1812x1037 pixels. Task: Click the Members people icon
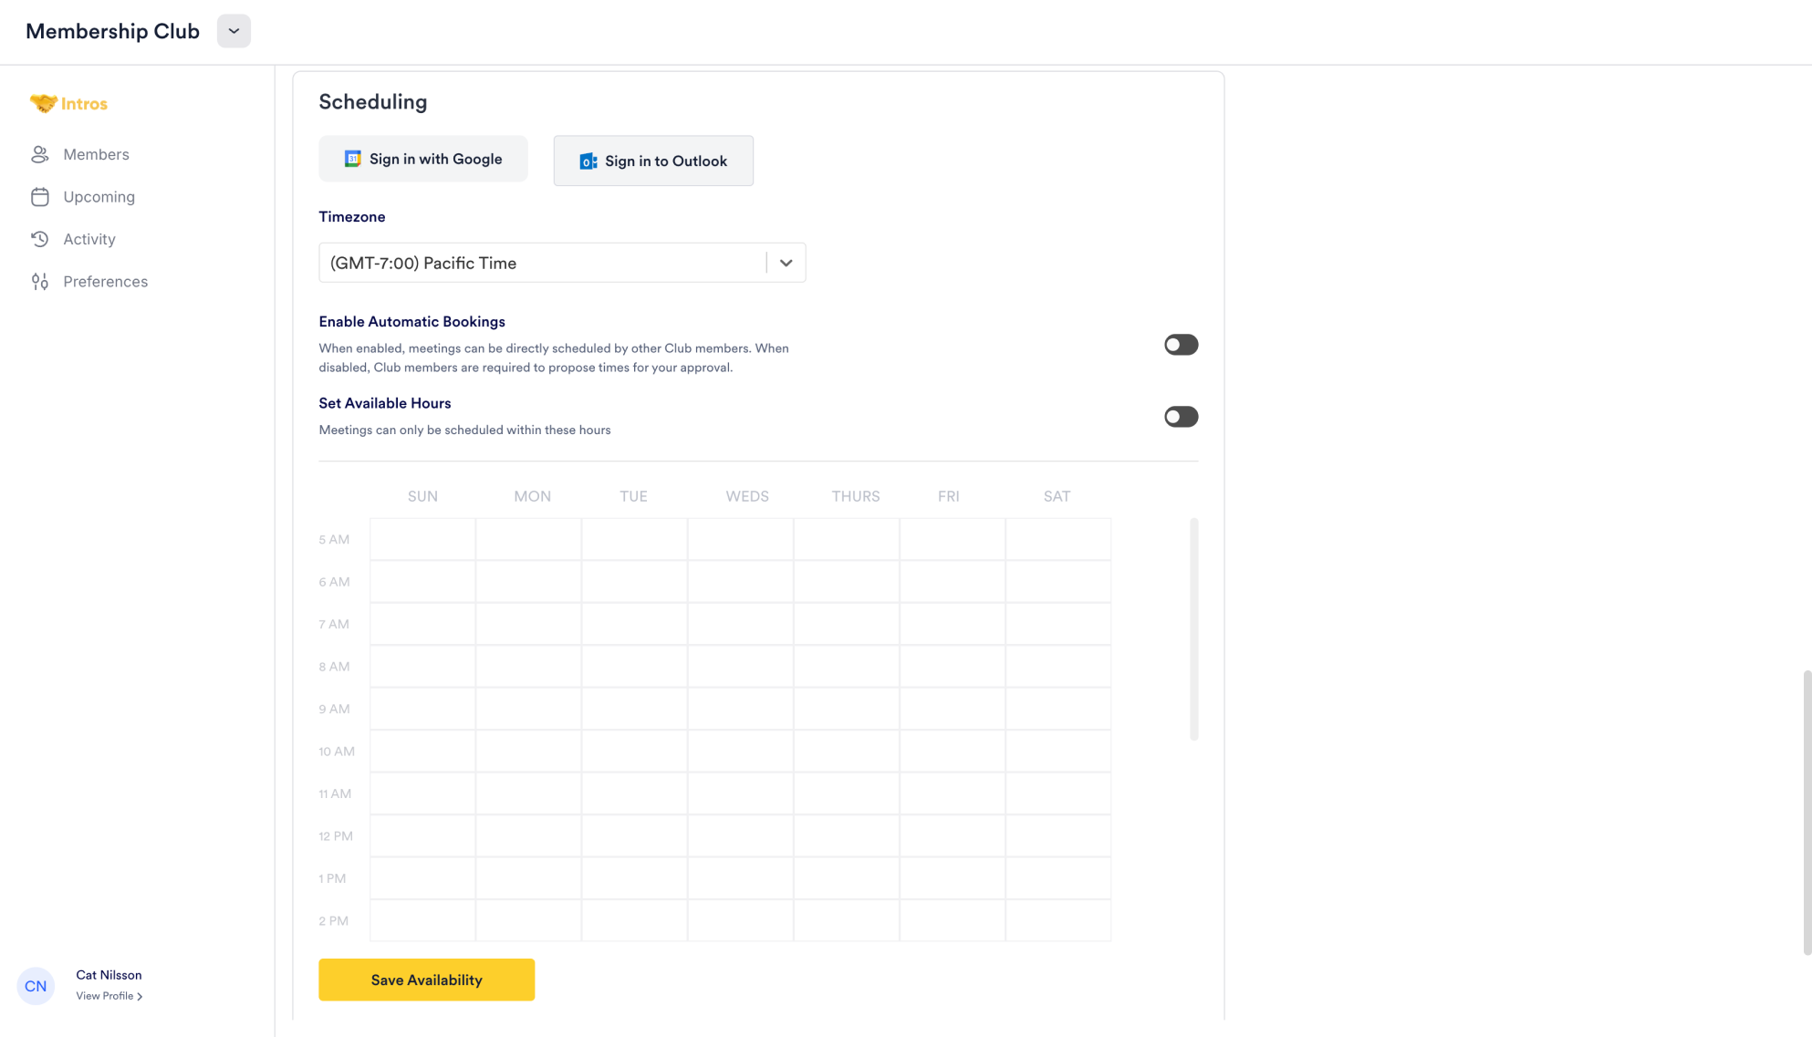click(40, 155)
